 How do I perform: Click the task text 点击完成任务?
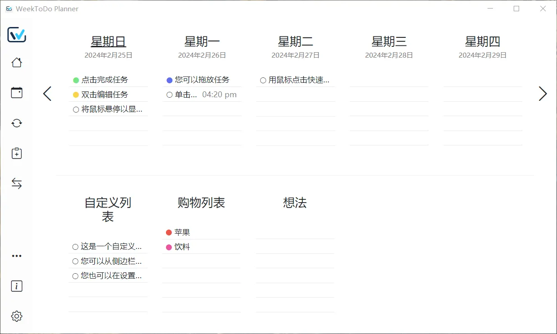[x=105, y=80]
